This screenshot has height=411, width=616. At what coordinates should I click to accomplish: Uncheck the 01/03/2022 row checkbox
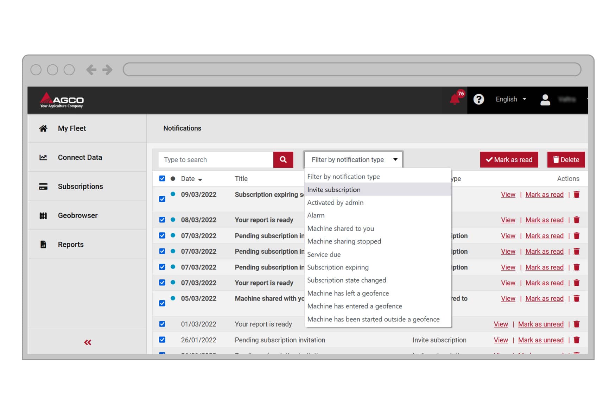point(162,324)
